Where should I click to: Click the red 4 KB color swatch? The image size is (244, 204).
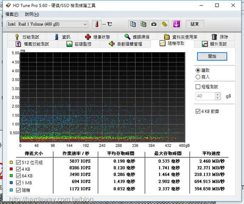(11, 169)
